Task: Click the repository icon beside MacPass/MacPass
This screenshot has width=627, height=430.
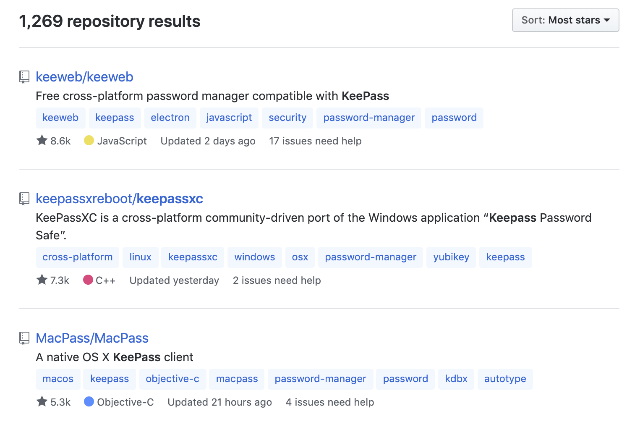Action: (x=24, y=338)
